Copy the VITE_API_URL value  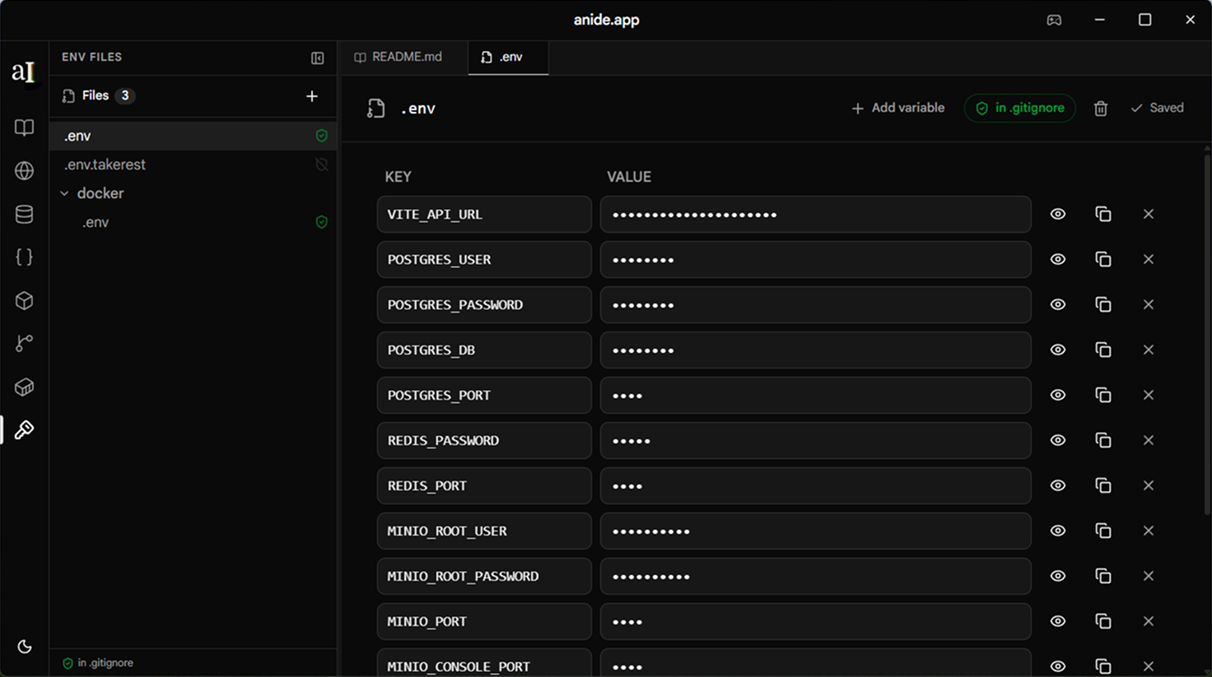click(x=1103, y=214)
